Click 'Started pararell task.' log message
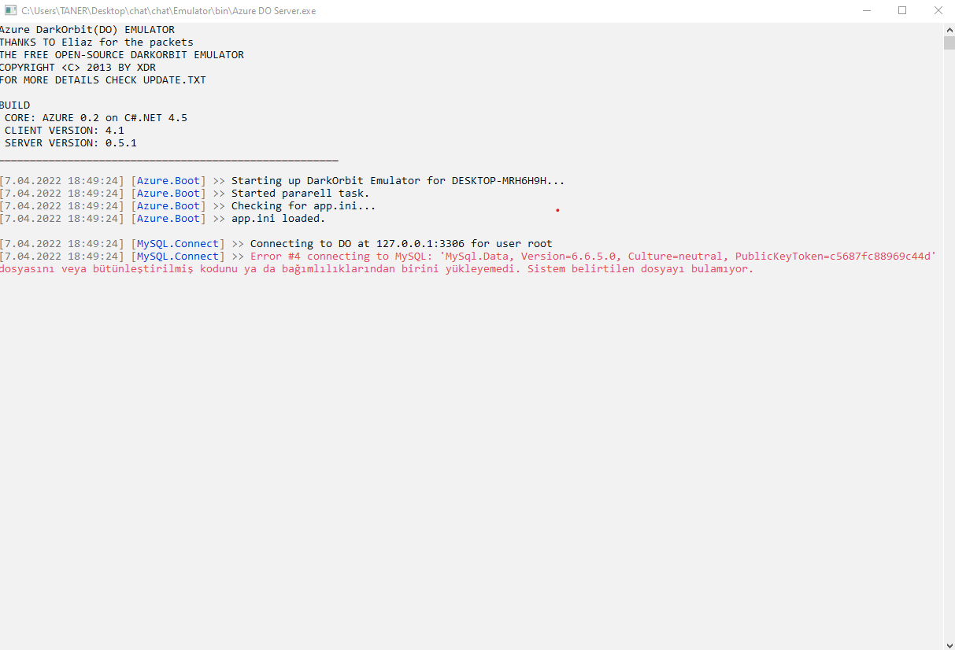Image resolution: width=955 pixels, height=650 pixels. 300,194
